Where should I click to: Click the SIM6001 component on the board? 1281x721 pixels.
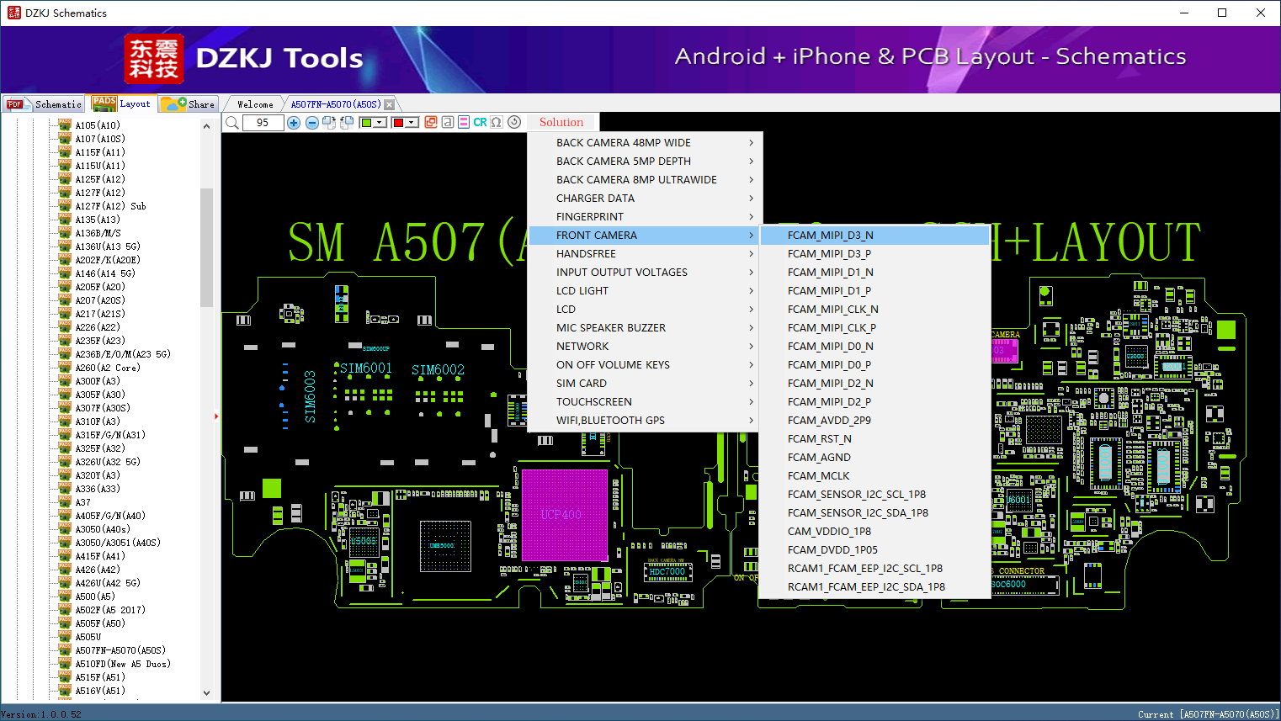[x=366, y=368]
